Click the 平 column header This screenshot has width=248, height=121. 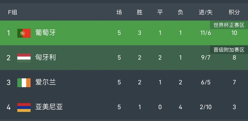(x=160, y=12)
